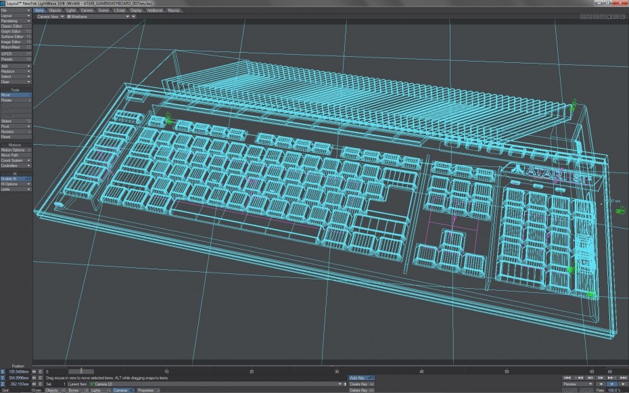Viewport: 629px width, 393px height.
Task: Switch to the Display tab
Action: click(137, 10)
